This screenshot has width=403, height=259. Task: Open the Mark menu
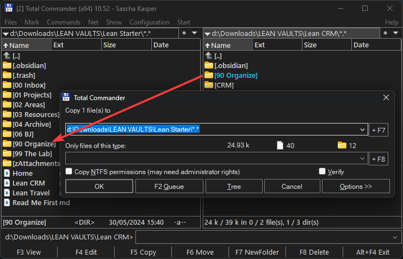(32, 22)
